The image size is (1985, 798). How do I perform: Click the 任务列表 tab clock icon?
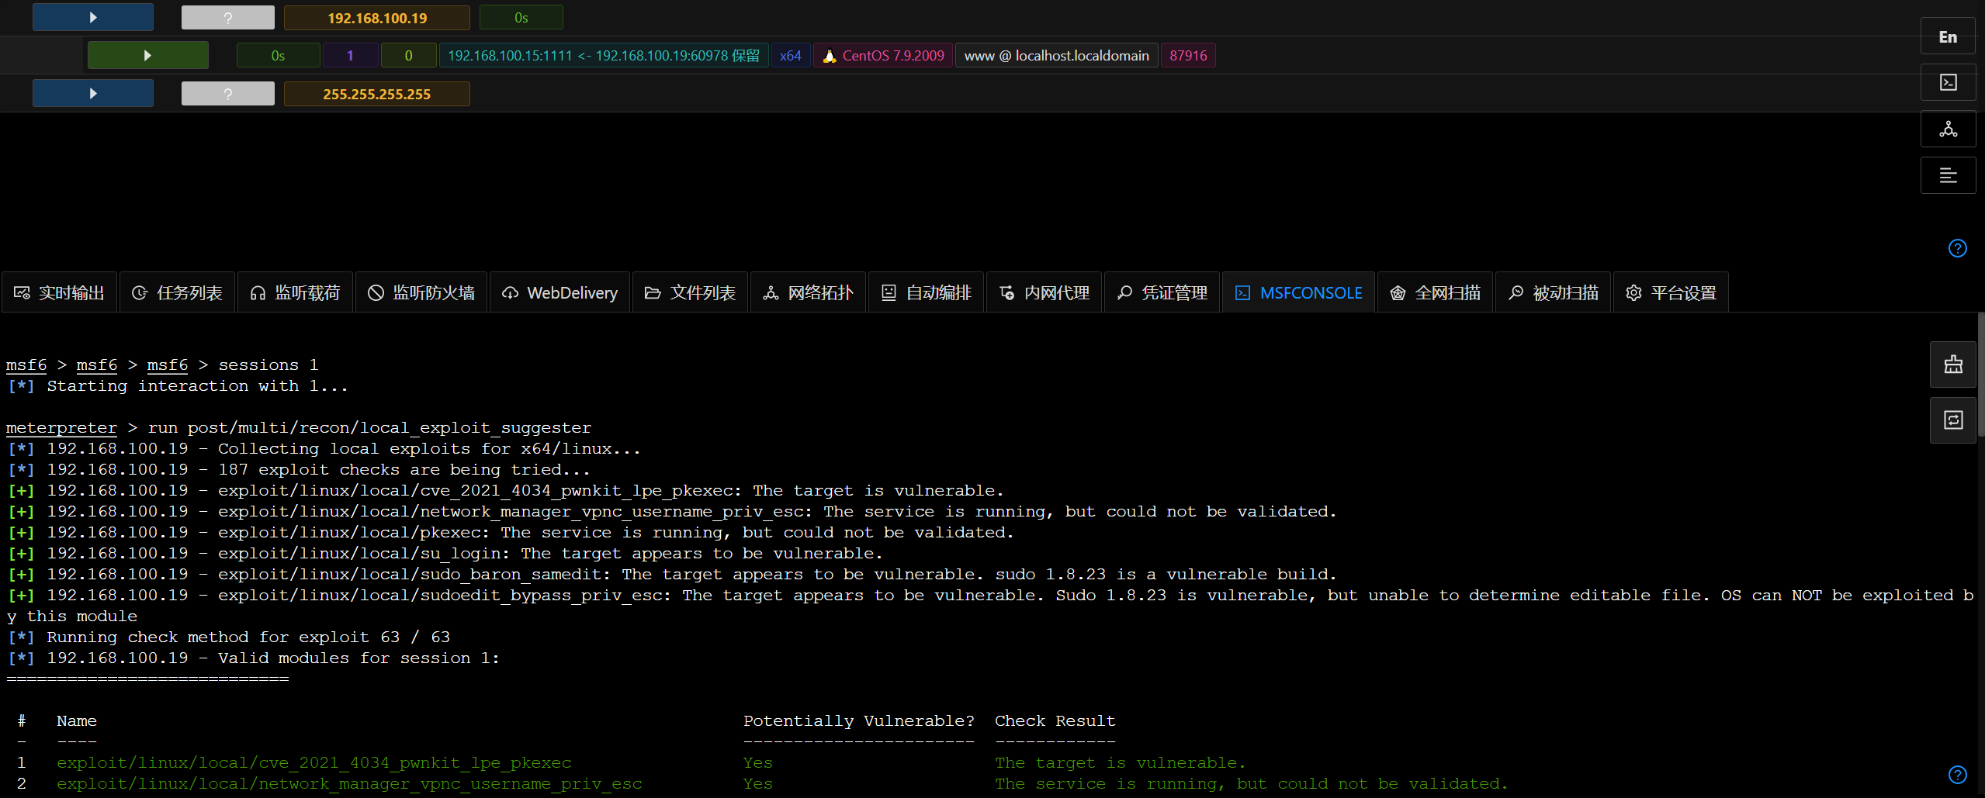(x=140, y=292)
